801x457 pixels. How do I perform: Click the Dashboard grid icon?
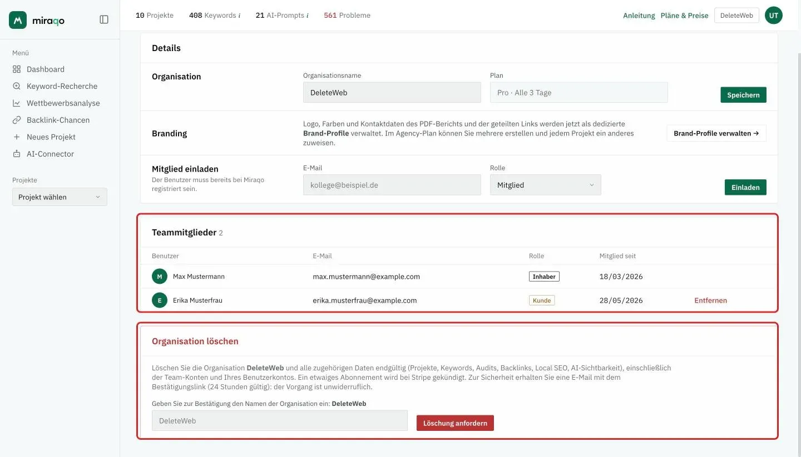(x=16, y=69)
